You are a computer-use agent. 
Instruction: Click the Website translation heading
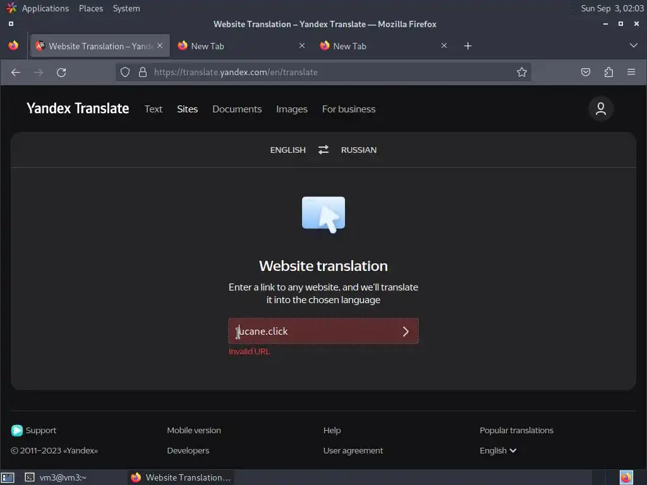click(x=323, y=266)
